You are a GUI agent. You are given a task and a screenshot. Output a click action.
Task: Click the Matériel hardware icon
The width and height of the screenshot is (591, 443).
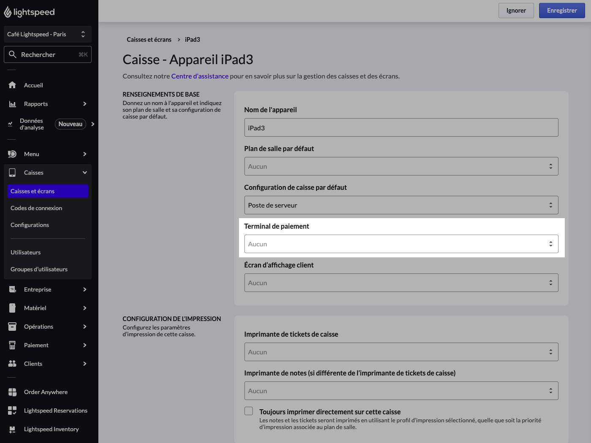click(x=12, y=308)
